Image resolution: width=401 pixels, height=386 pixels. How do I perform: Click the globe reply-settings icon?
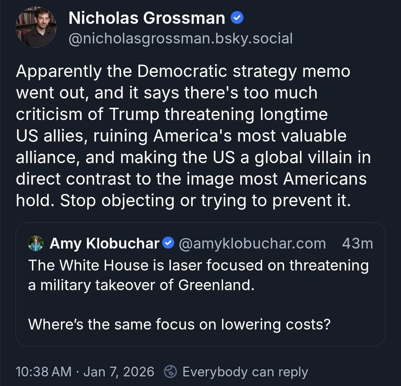click(170, 372)
